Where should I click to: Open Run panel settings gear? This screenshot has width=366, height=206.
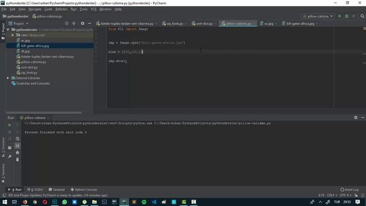(x=356, y=117)
